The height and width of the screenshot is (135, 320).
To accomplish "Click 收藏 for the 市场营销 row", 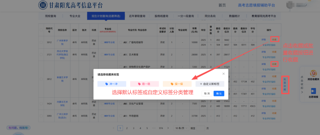I will click(274, 113).
